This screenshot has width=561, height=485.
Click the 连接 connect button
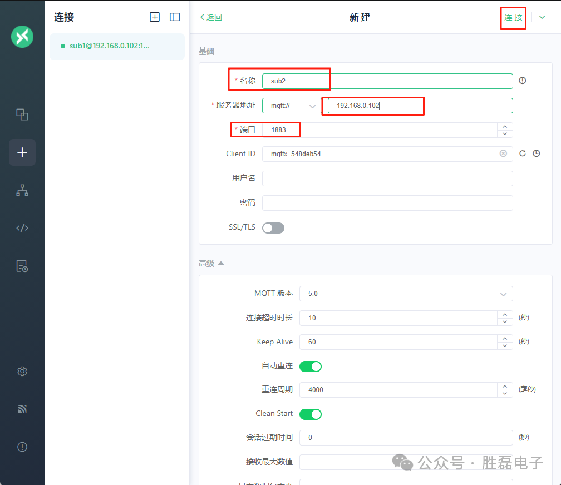coord(513,18)
